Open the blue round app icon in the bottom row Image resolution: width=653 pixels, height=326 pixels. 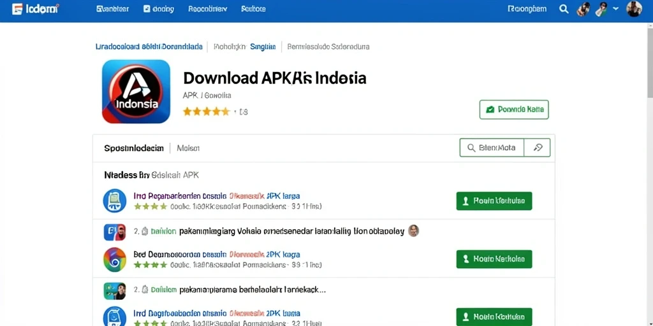pyautogui.click(x=115, y=316)
